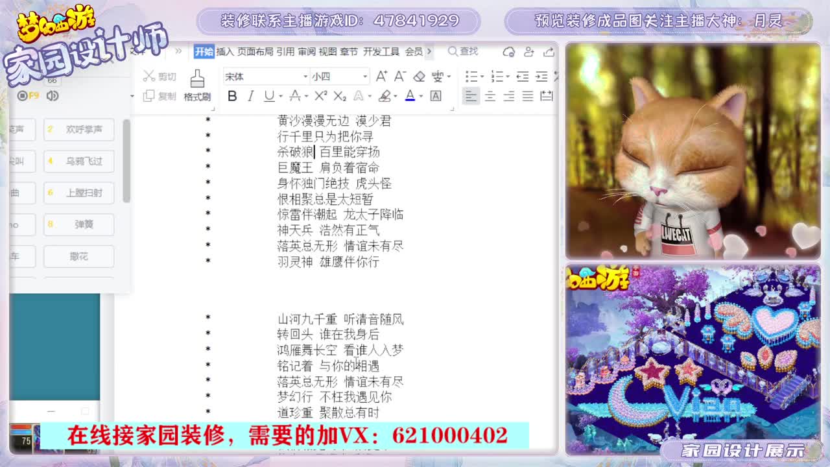
Task: Expand the phonetic guide dropdown arrow
Action: coord(449,77)
